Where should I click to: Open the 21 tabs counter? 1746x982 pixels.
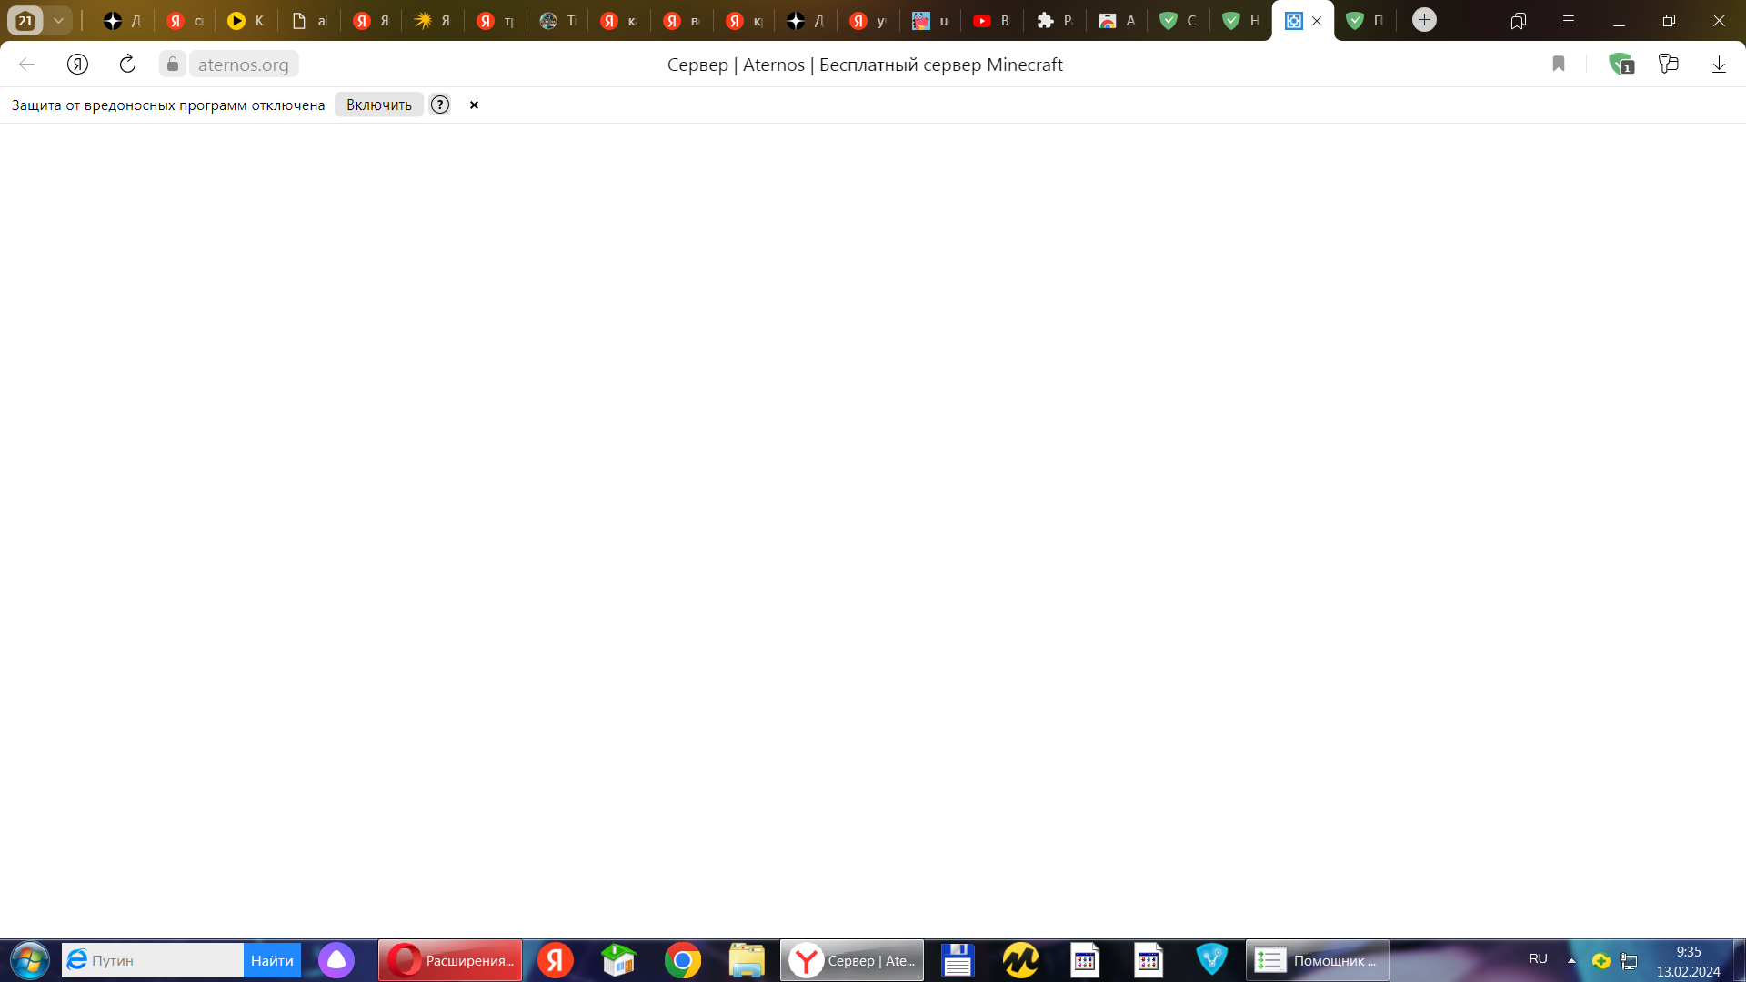(25, 20)
